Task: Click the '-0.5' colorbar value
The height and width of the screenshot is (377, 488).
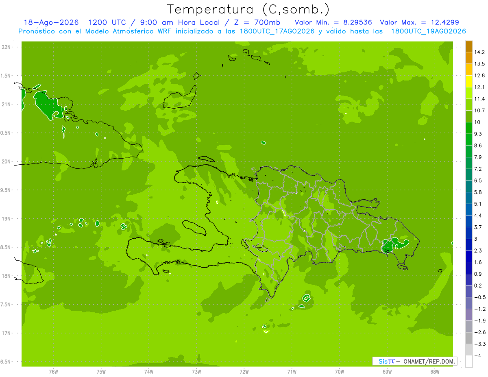Action: [479, 297]
